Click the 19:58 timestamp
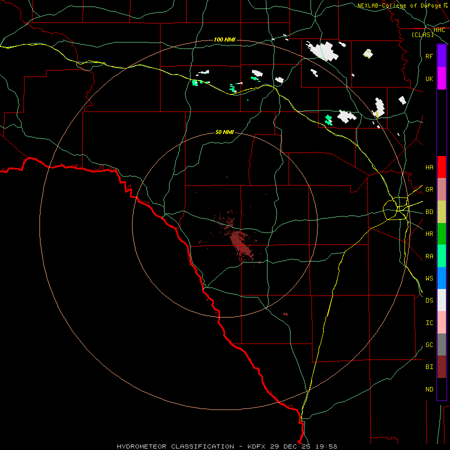450x450 pixels. click(326, 446)
